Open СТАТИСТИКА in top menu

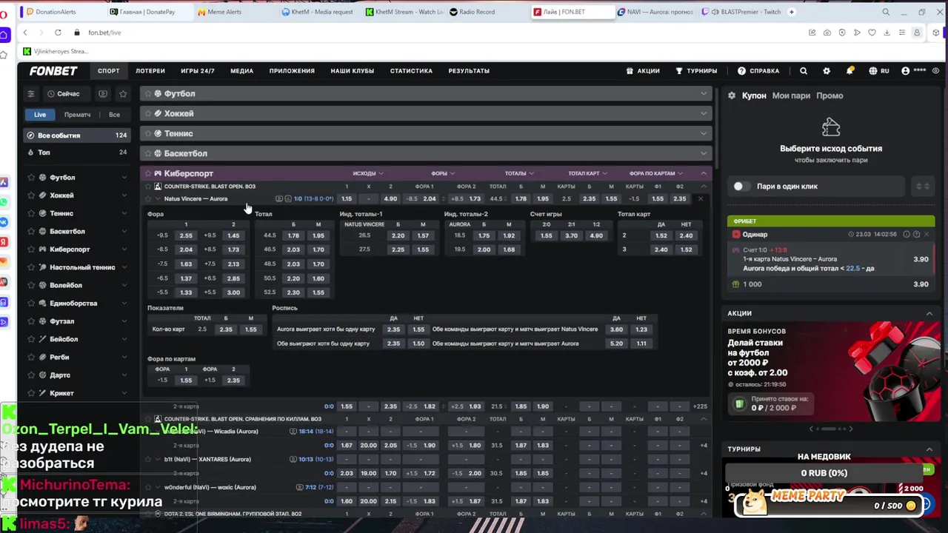pos(411,71)
